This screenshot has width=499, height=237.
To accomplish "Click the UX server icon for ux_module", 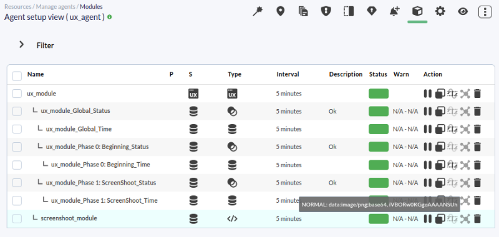I will (193, 94).
